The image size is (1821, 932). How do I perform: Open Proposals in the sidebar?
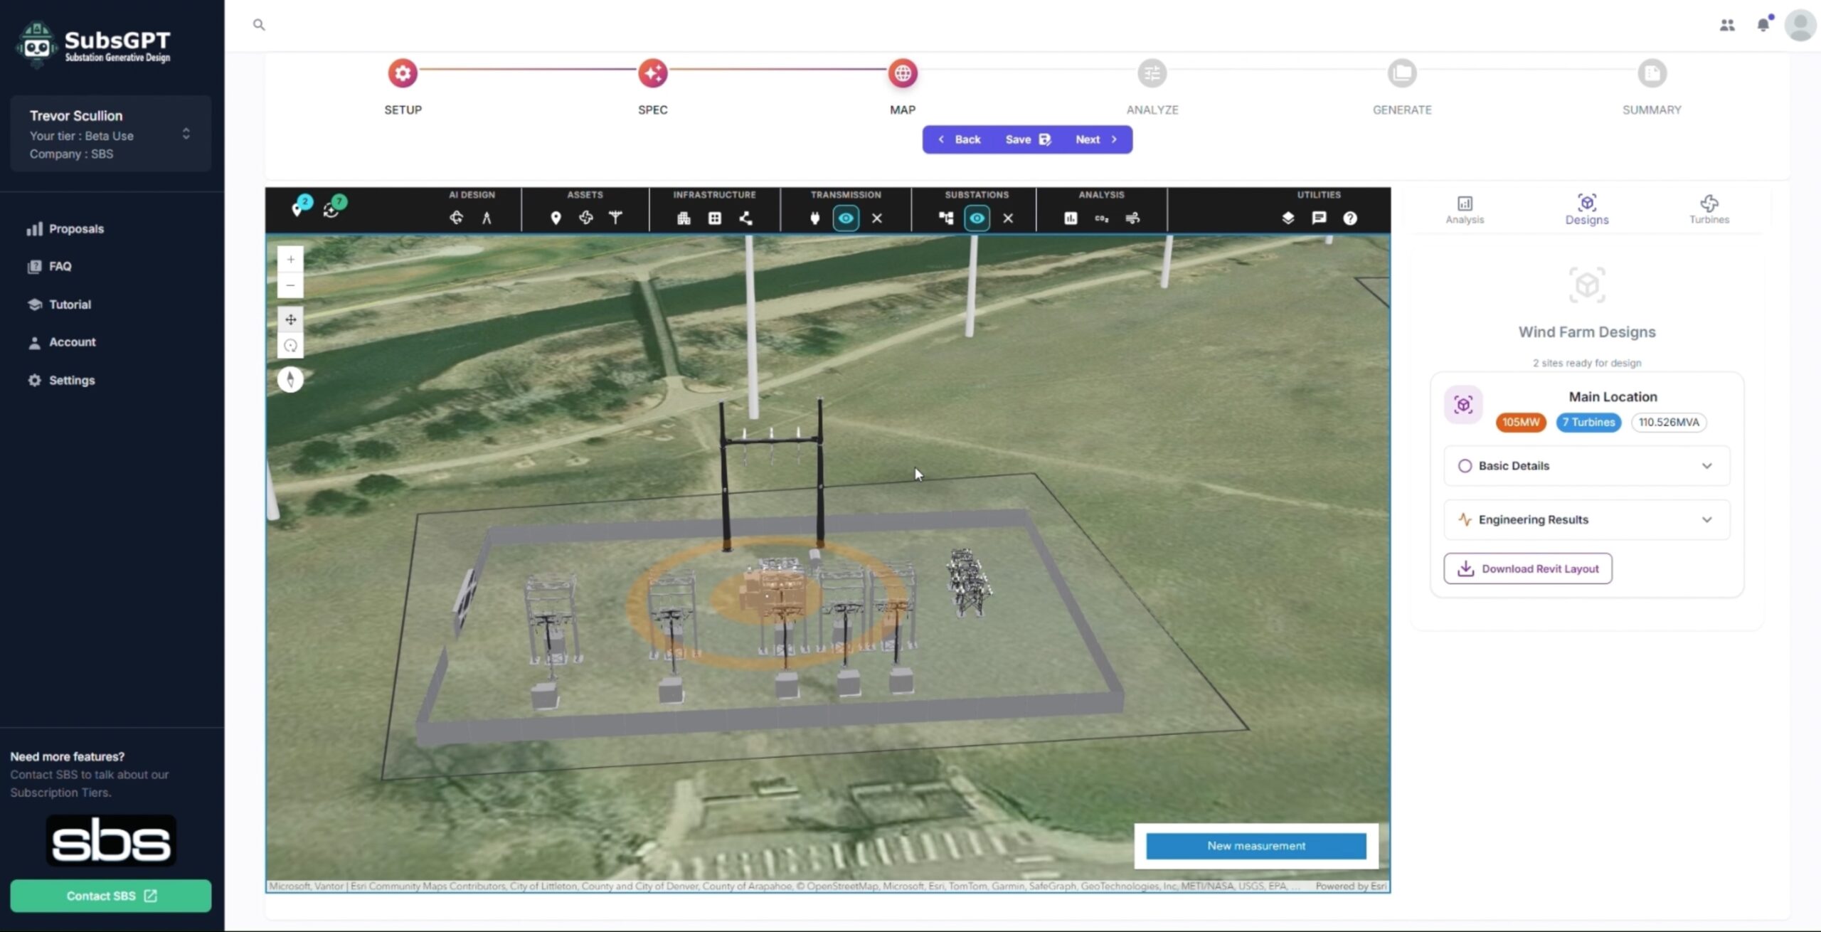point(76,229)
